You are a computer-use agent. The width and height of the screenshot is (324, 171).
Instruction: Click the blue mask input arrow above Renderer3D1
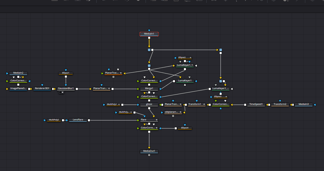coord(42,85)
